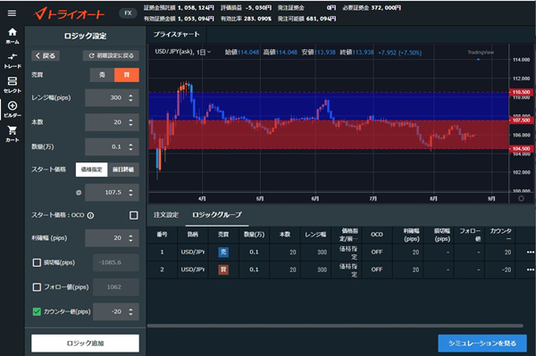Click the FX badge in header

(128, 13)
